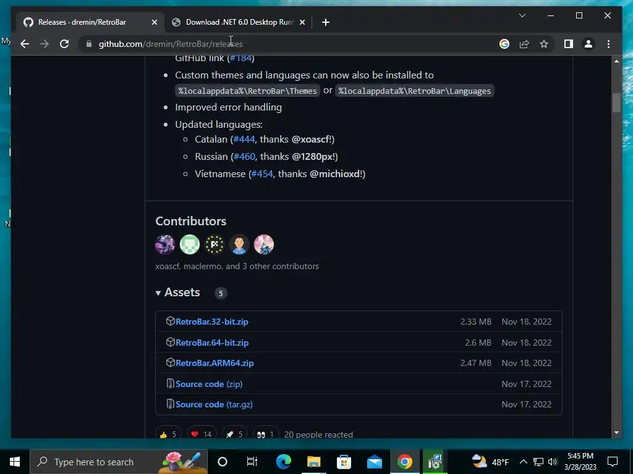Image resolution: width=633 pixels, height=474 pixels.
Task: Open a new browser tab
Action: pyautogui.click(x=326, y=22)
